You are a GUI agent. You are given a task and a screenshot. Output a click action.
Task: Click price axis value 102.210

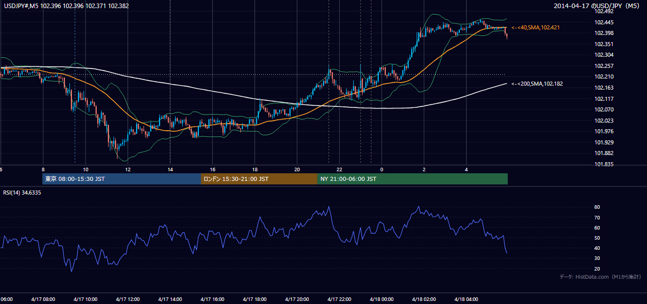point(603,77)
